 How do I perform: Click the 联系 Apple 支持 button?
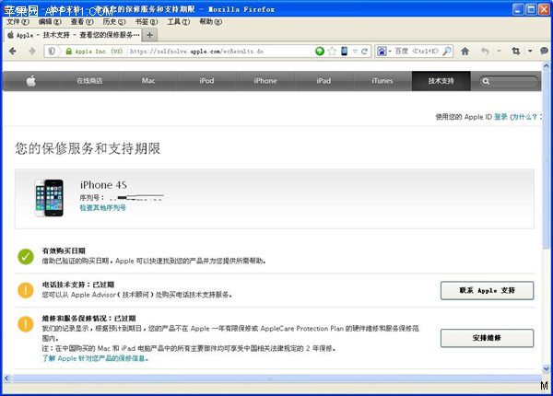(x=487, y=291)
